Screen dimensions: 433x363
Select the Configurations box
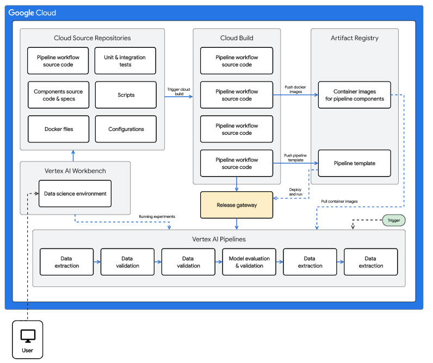point(126,129)
